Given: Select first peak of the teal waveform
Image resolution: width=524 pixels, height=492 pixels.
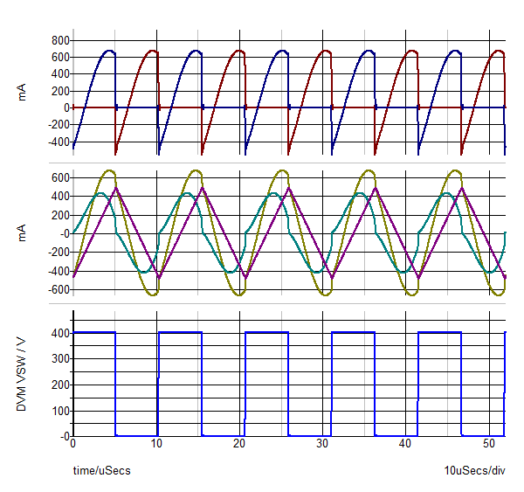Looking at the screenshot, I should [100, 193].
